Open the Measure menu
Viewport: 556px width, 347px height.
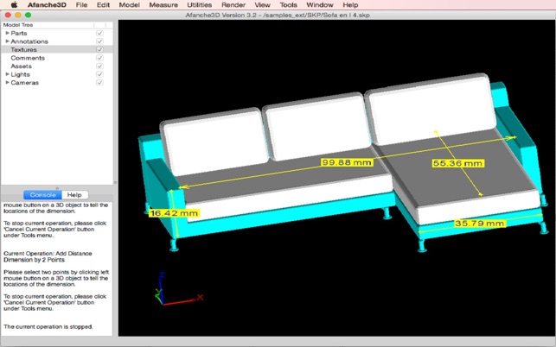[163, 5]
